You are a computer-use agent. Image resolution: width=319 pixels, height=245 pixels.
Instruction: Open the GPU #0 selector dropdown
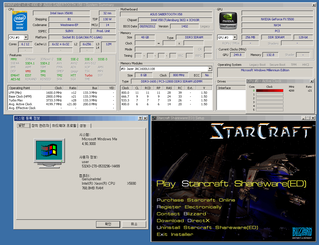pos(235,38)
